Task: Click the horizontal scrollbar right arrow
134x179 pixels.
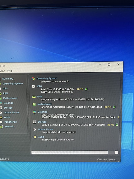Action: tap(117, 152)
